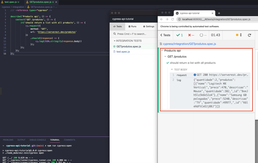This screenshot has width=258, height=163.
Task: Click line number 15 in editor gutter
Action: pyautogui.click(x=5, y=54)
